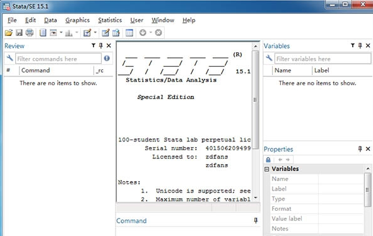Click 'Licensed to: zdfans' text in Results
This screenshot has width=373, height=236.
(x=190, y=156)
